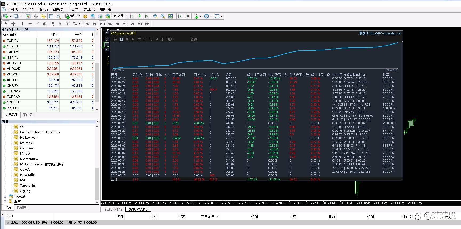Expand the EA交易 tree node

[5, 196]
